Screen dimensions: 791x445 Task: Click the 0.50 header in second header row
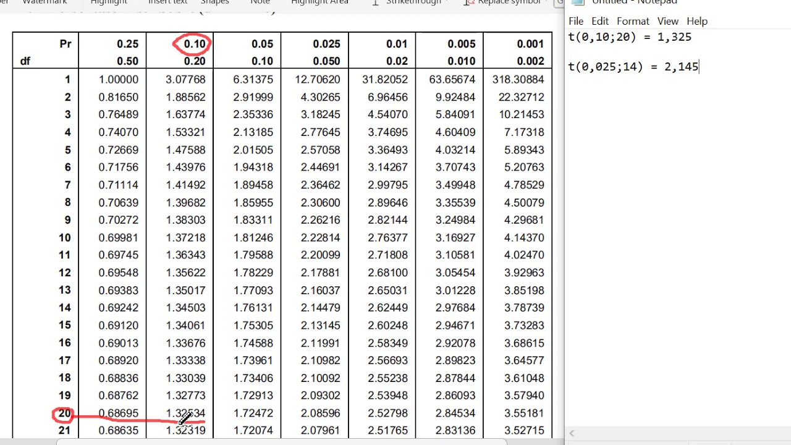coord(127,61)
